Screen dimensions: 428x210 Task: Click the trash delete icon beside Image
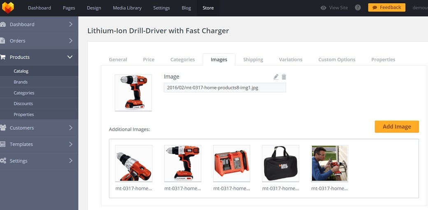tap(284, 77)
